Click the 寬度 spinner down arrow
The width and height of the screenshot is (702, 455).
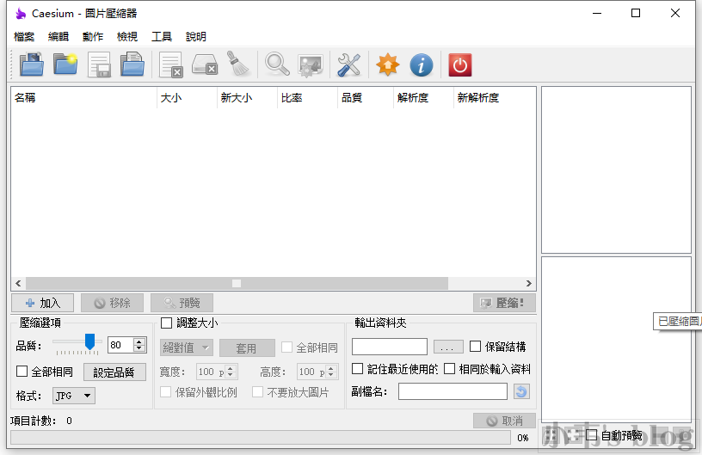coord(230,375)
